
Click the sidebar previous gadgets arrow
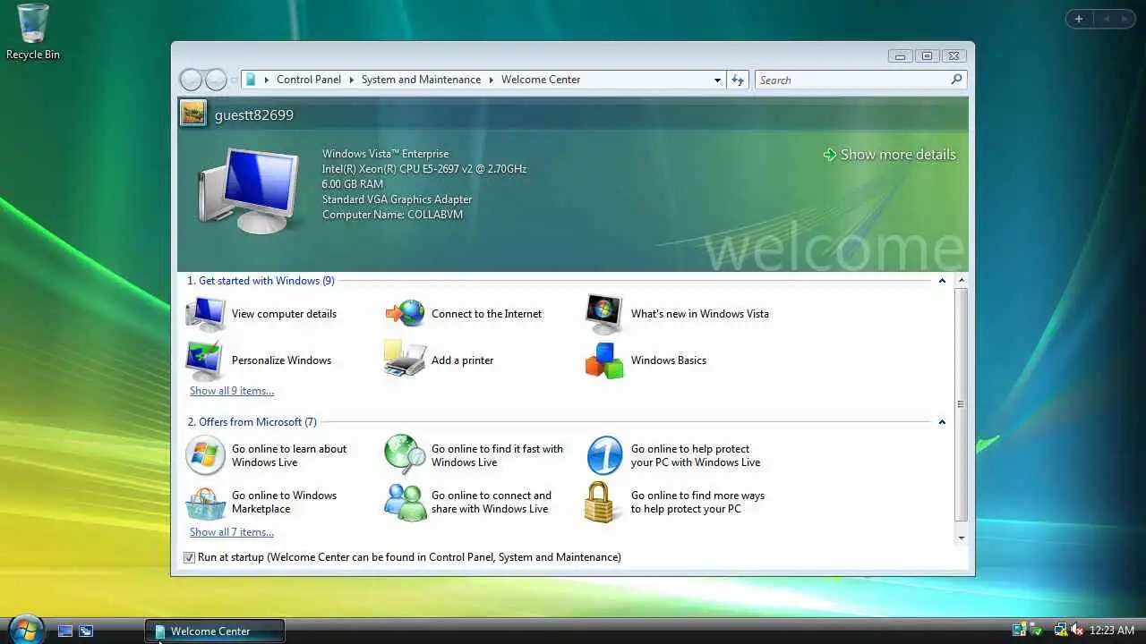click(1106, 19)
